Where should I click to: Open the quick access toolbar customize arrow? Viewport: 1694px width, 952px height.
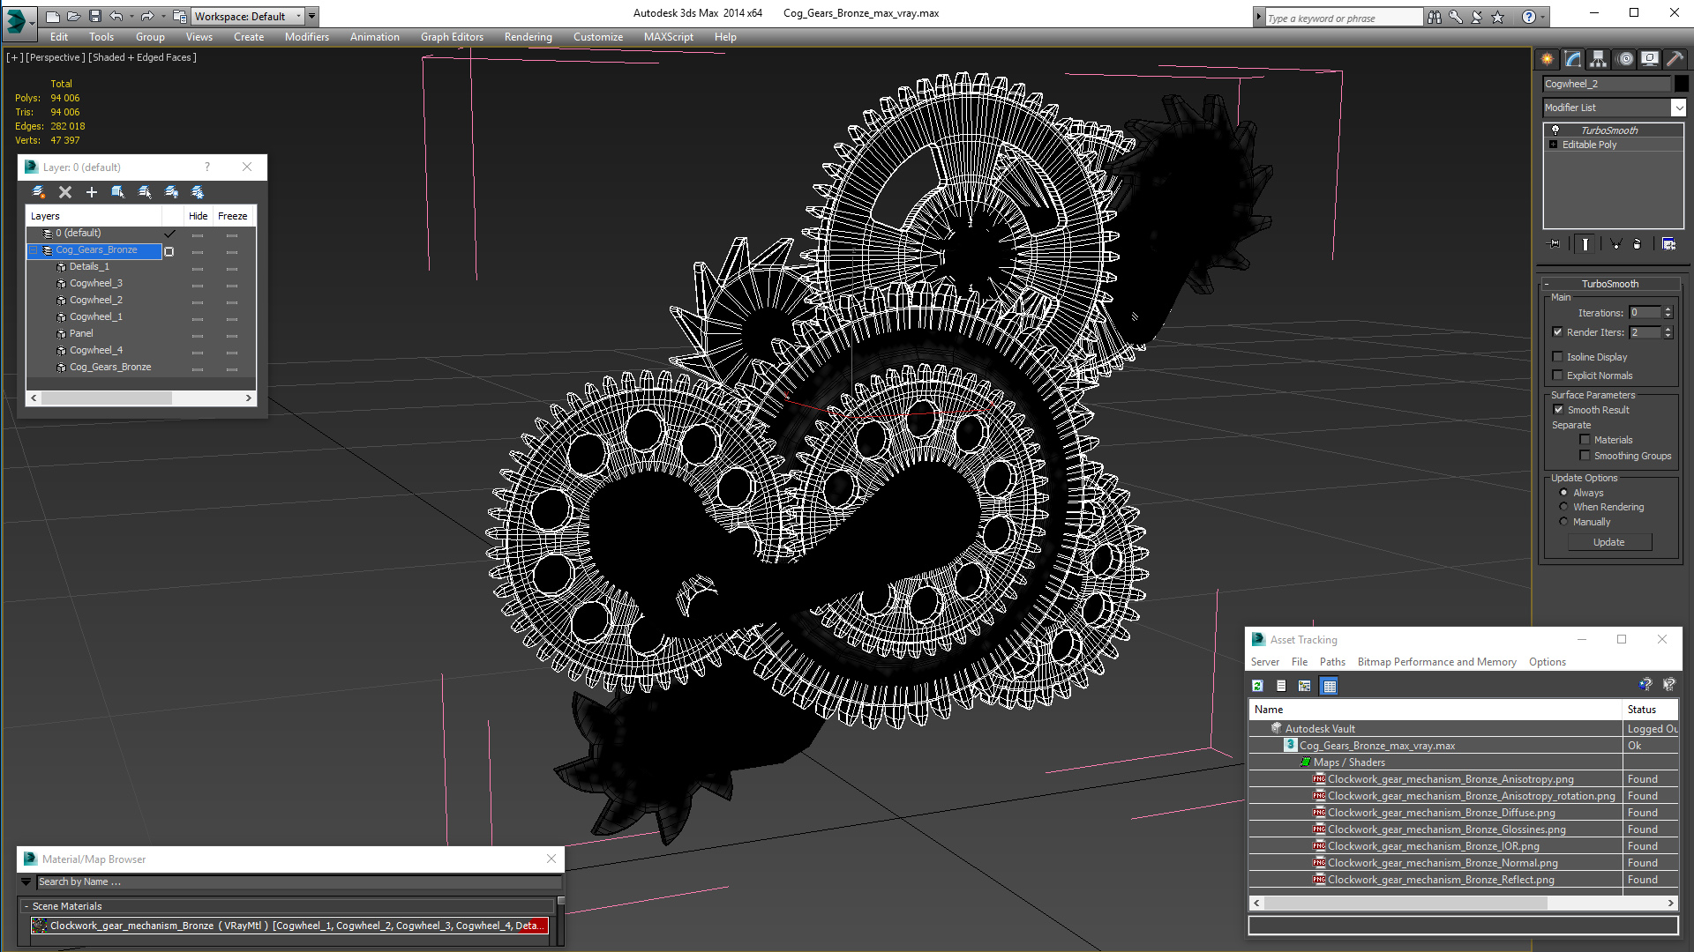(312, 16)
